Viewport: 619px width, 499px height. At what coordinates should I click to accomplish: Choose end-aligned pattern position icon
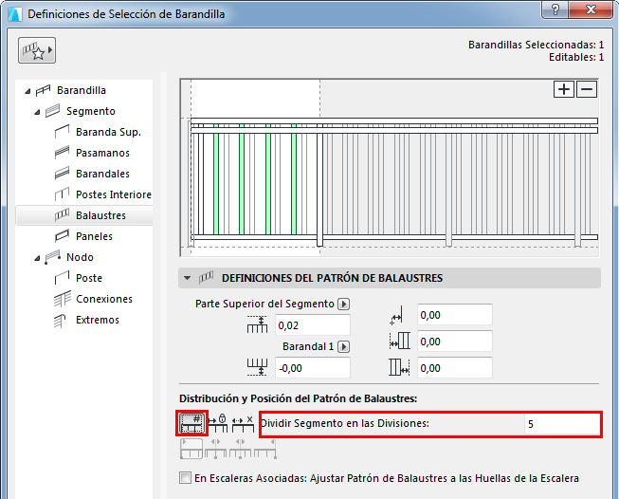click(x=264, y=449)
